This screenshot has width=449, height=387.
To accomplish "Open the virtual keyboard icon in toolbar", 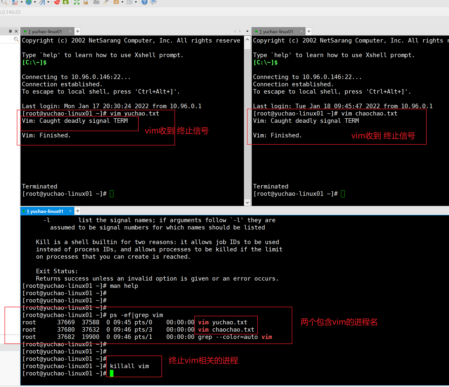I will point(96,2).
